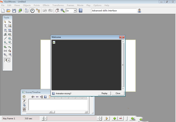Click the blue help question mark toolbar icon

[x=81, y=11]
